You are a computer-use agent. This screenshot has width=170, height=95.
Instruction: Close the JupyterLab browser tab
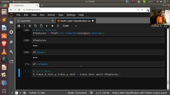[37, 5]
